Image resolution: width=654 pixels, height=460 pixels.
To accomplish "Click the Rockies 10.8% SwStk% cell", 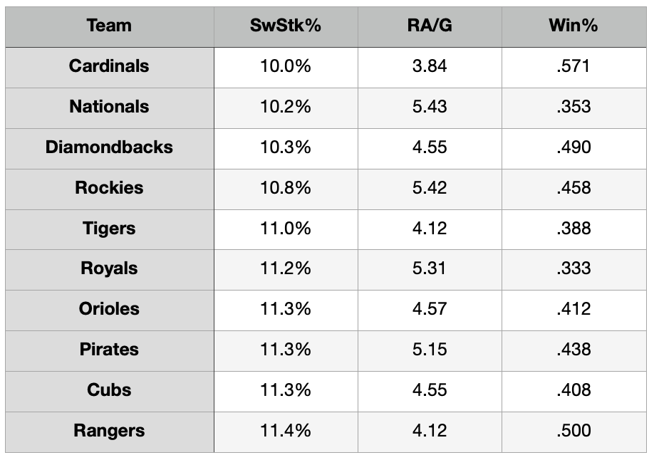I will [x=286, y=188].
